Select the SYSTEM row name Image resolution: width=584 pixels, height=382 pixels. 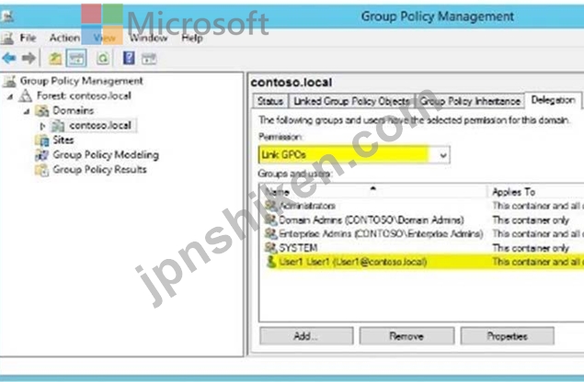pos(298,247)
